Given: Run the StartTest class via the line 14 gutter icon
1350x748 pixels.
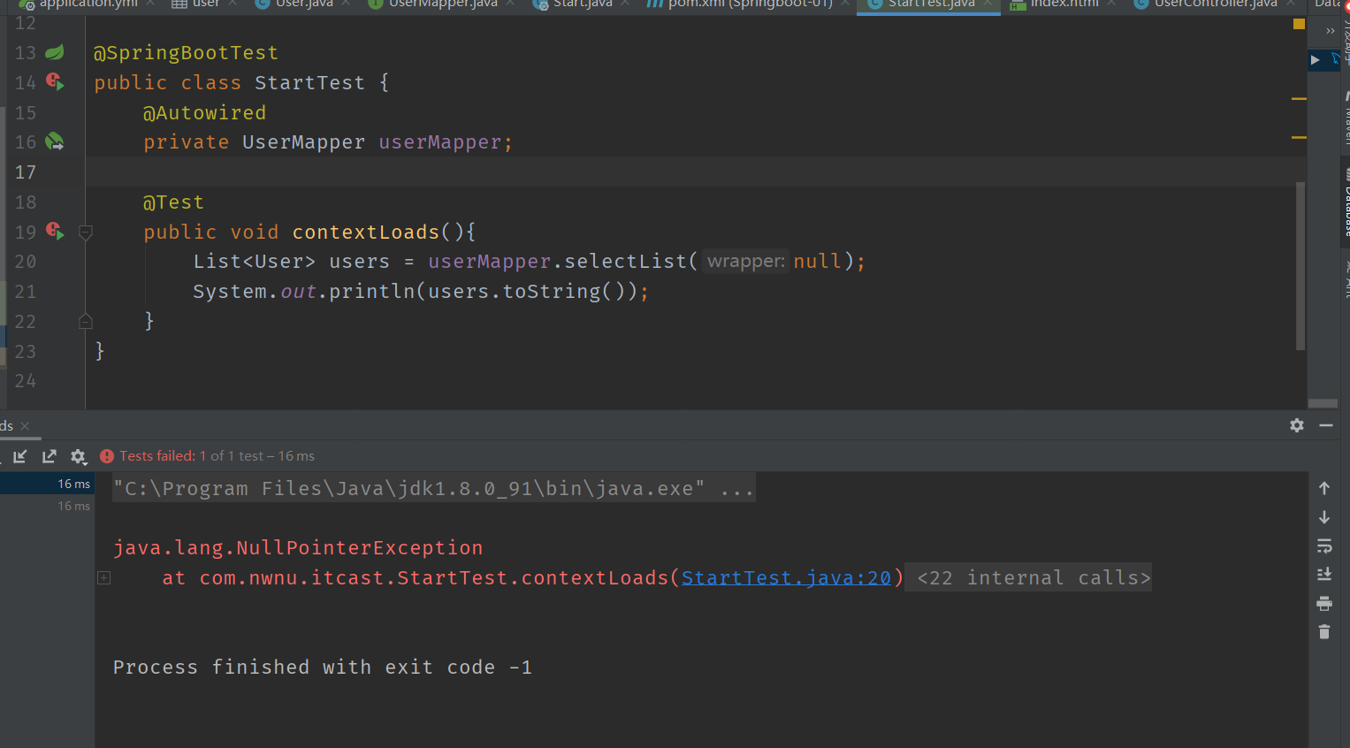Looking at the screenshot, I should (x=55, y=82).
